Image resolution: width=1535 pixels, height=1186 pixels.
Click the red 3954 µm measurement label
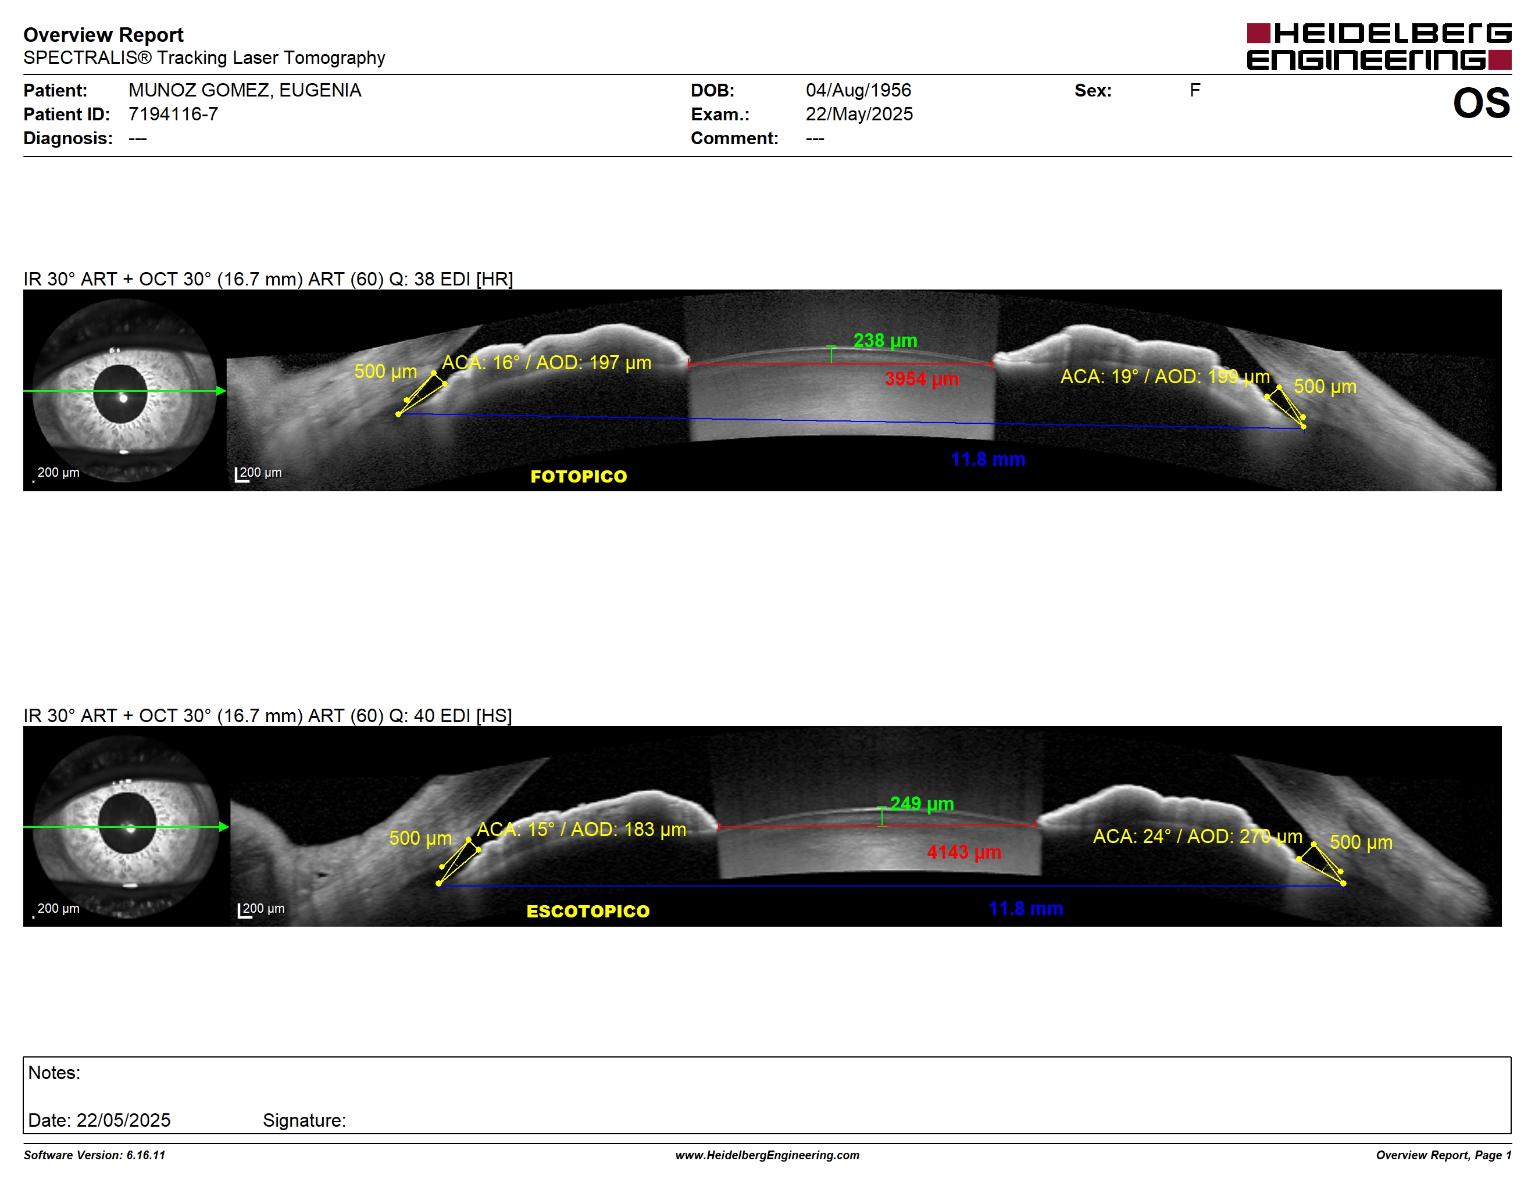(922, 378)
